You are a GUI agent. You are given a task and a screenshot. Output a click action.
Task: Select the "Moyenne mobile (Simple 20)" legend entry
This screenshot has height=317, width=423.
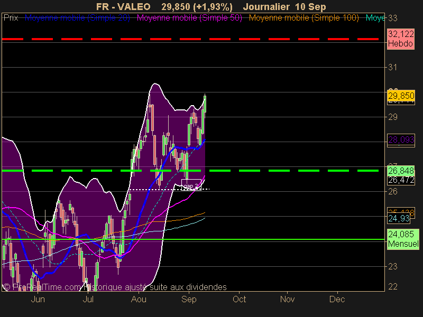click(77, 18)
